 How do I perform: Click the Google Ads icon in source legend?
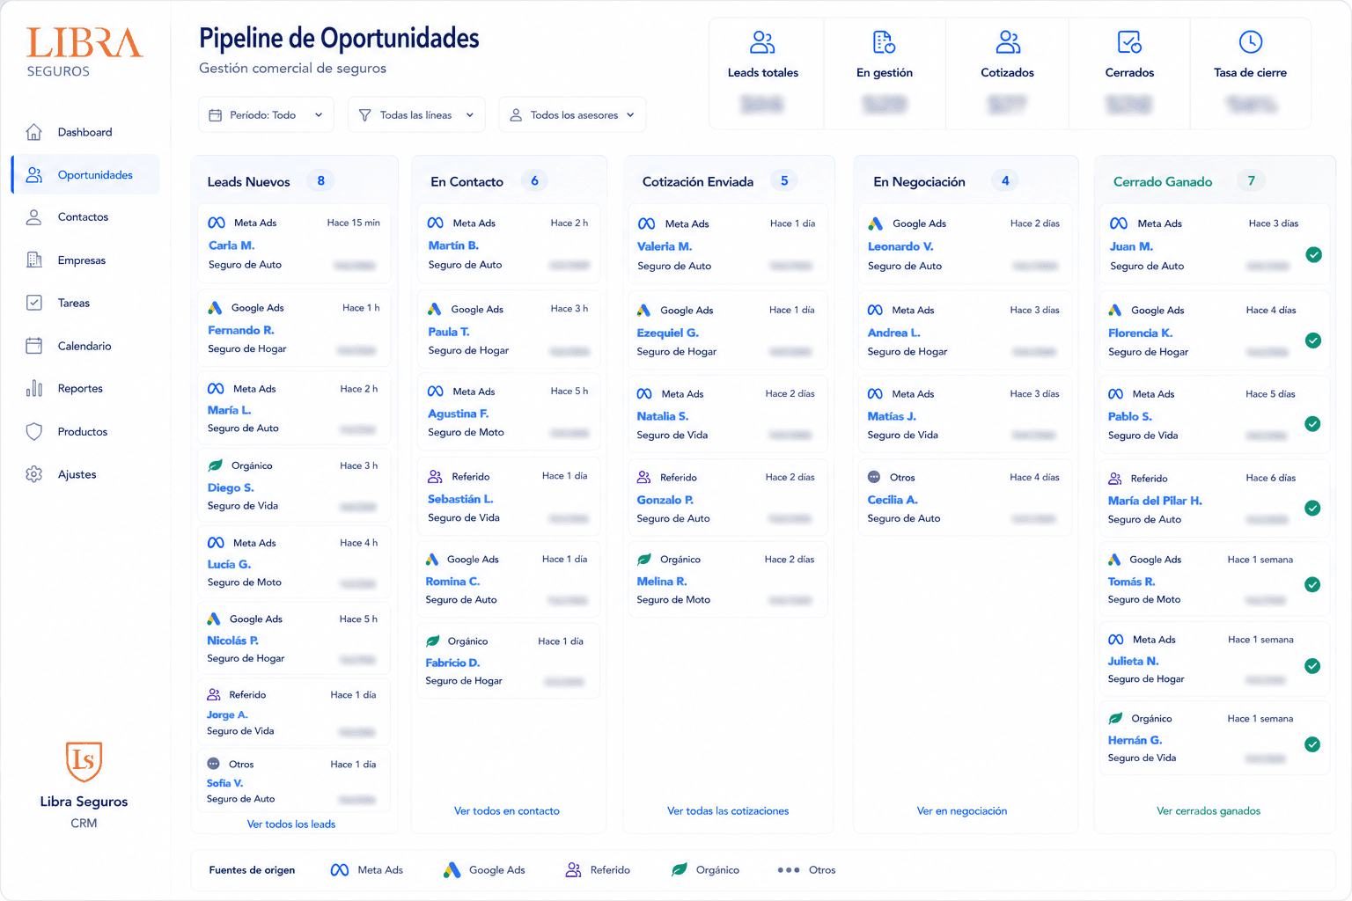point(452,870)
